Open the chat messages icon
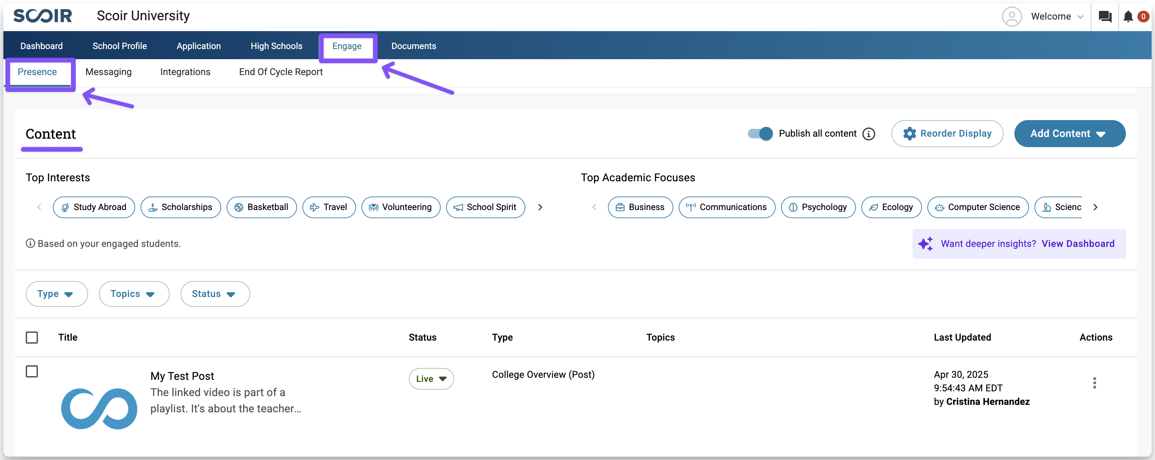 coord(1105,17)
